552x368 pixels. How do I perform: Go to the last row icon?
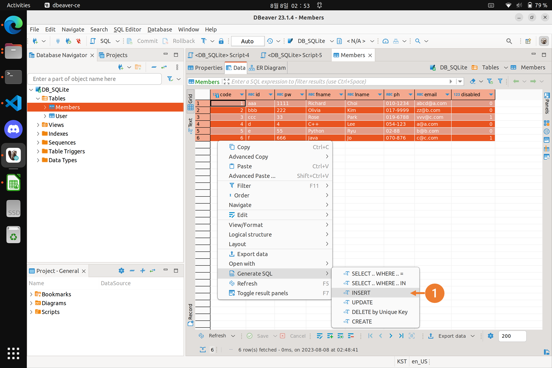coord(401,336)
